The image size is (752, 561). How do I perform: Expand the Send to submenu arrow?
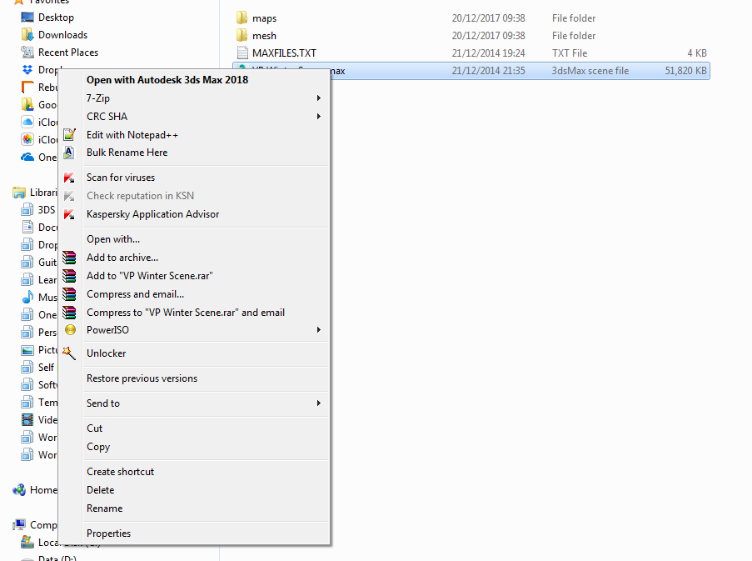318,403
